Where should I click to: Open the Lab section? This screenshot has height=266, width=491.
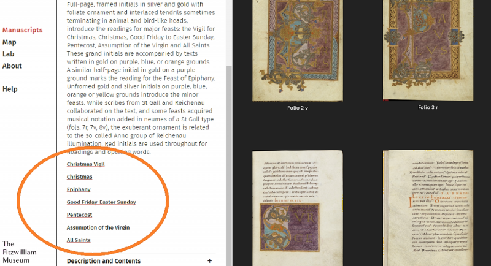9,54
